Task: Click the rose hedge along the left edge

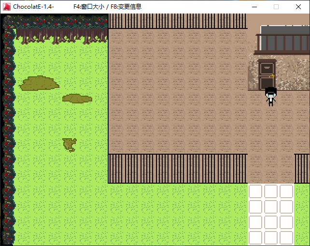Action: [8, 135]
